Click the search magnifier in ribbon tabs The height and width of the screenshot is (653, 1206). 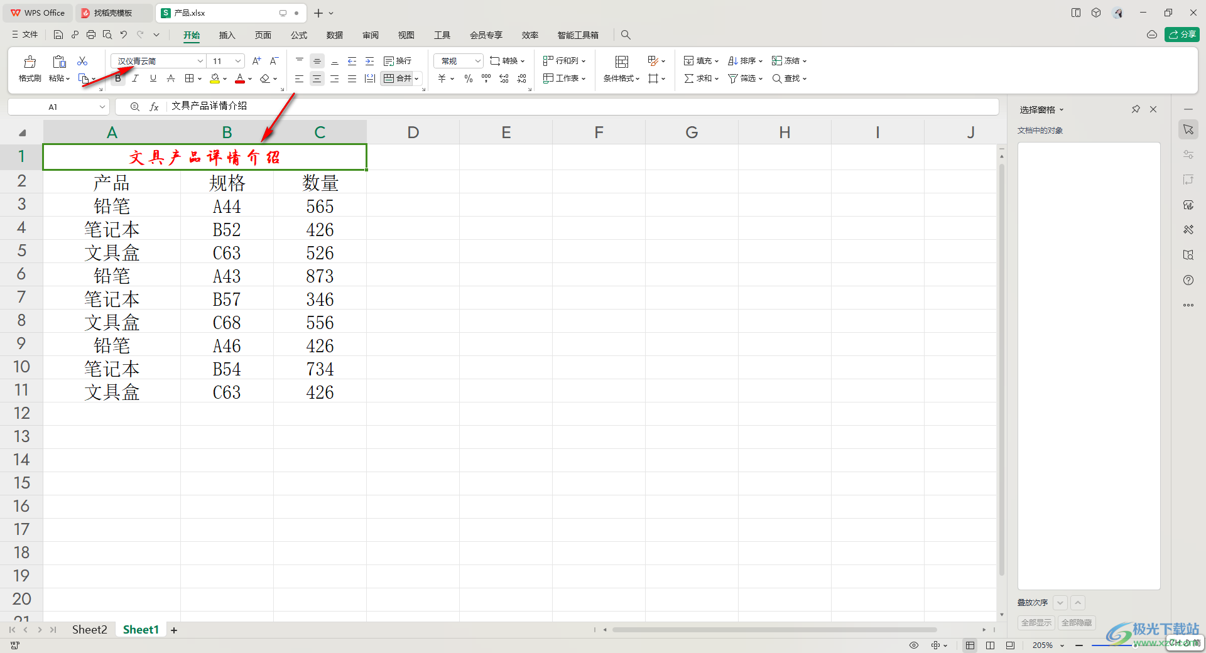pos(626,35)
